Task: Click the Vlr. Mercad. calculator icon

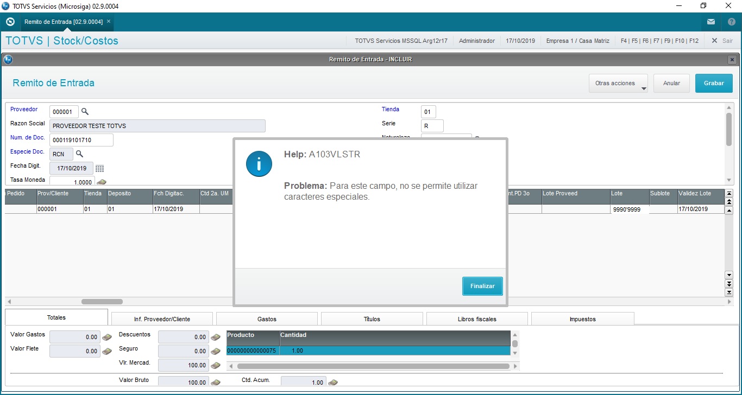Action: 216,365
